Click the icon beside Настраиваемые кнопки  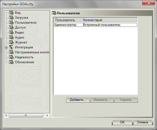pyautogui.click(x=11, y=52)
